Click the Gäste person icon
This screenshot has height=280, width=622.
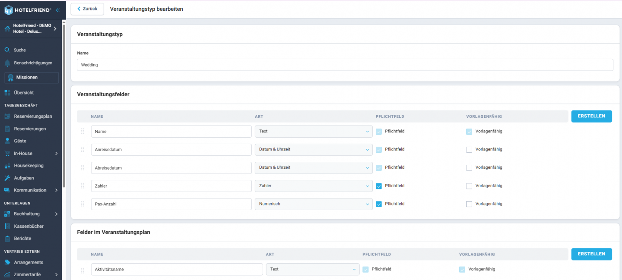click(x=7, y=141)
